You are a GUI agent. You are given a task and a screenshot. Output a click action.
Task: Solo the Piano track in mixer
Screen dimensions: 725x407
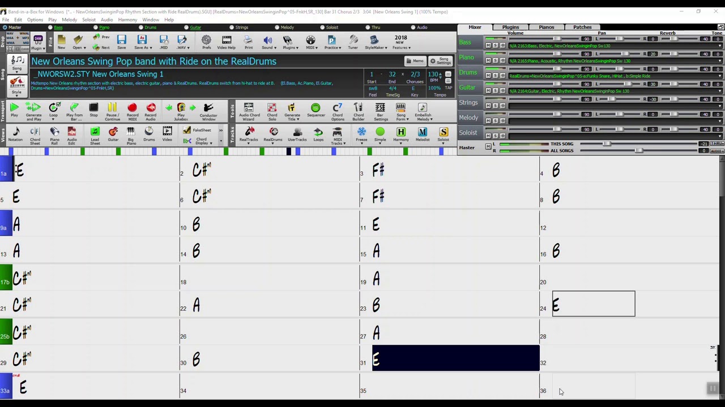click(x=495, y=60)
